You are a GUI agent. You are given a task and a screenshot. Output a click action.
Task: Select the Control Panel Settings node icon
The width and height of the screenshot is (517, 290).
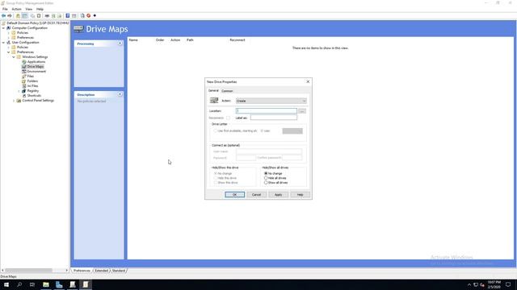19,101
